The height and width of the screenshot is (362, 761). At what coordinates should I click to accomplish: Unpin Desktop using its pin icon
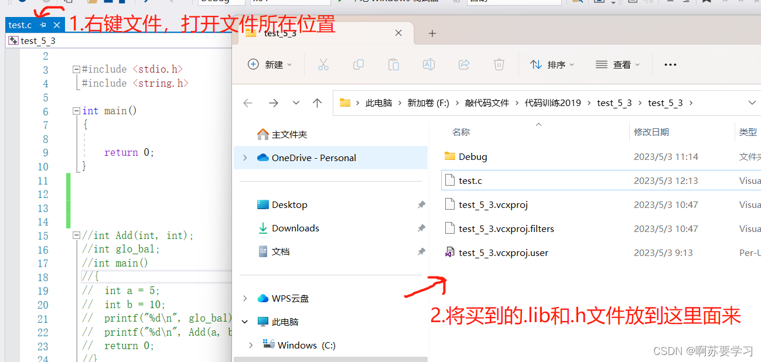pyautogui.click(x=421, y=205)
